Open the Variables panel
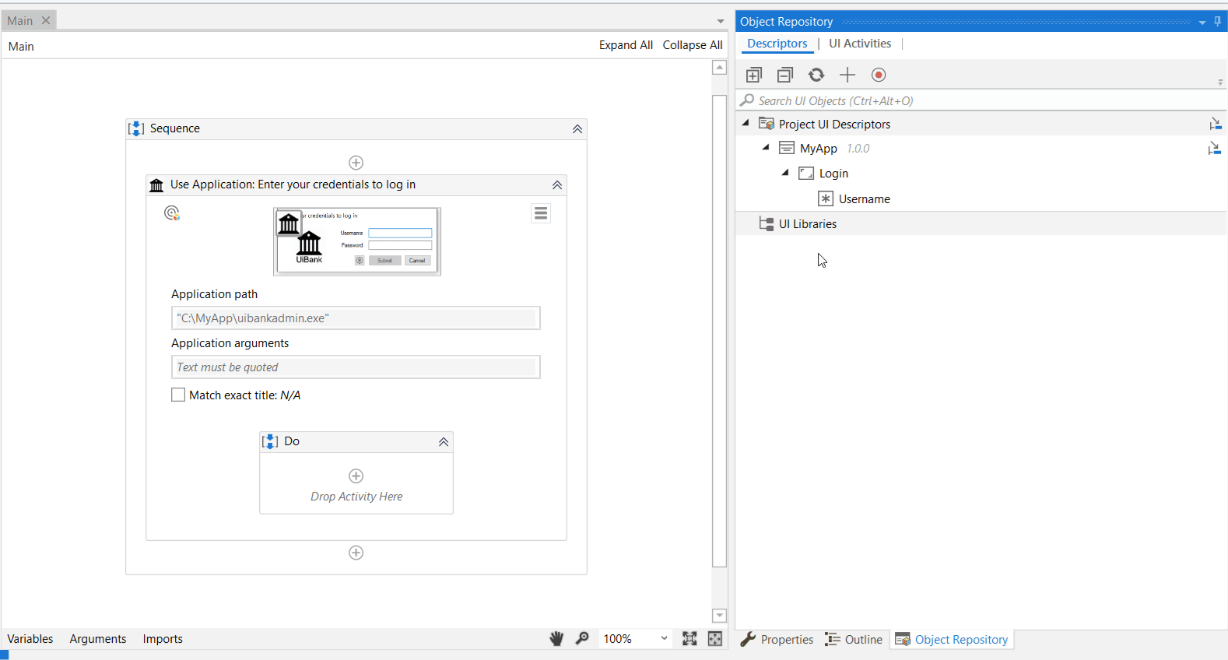The height and width of the screenshot is (660, 1228). coord(30,639)
